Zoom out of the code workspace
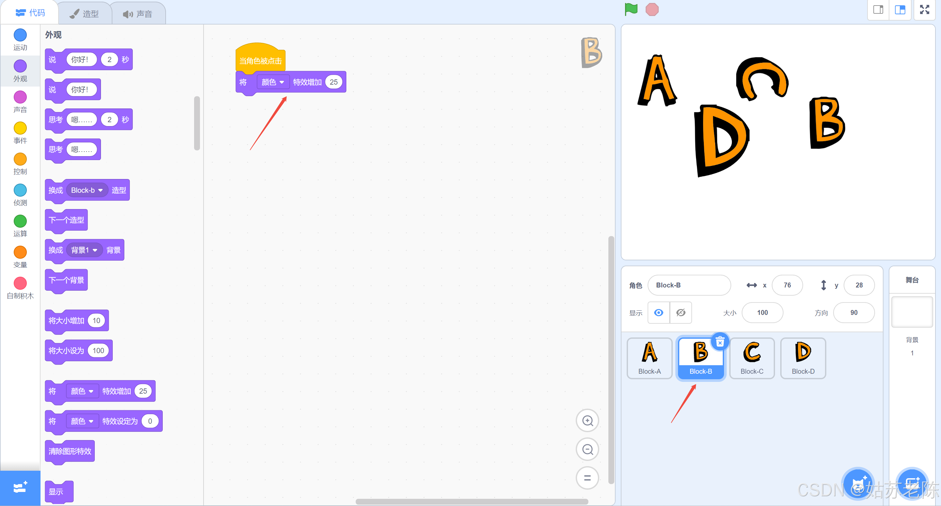Viewport: 941px width, 506px height. [587, 449]
